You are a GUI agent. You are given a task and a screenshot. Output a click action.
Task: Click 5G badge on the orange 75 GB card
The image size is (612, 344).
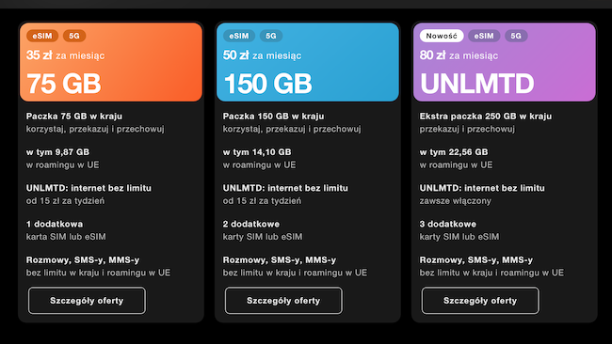click(x=74, y=36)
